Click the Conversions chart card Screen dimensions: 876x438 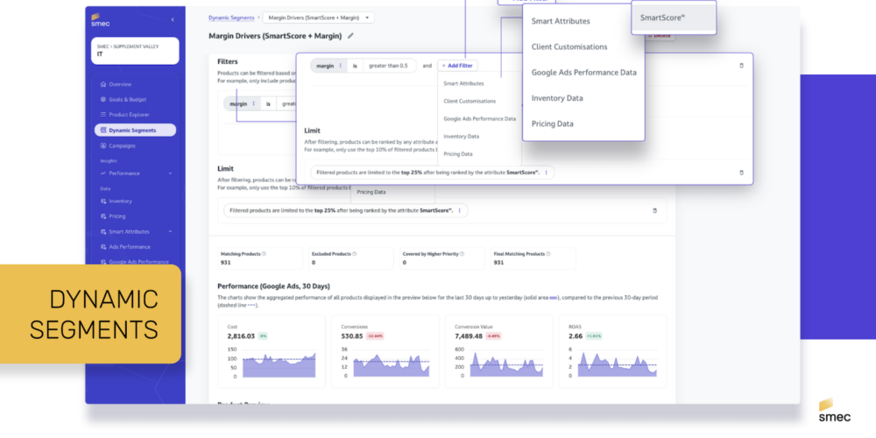click(x=384, y=350)
